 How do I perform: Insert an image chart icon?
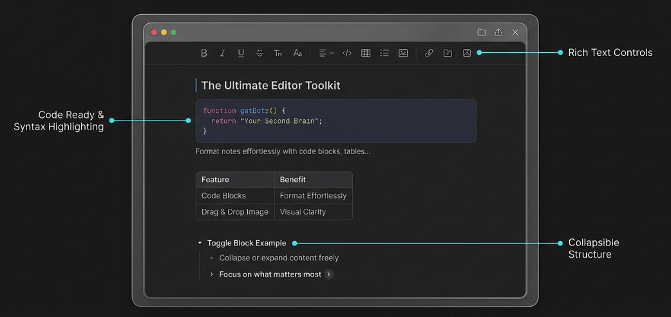pyautogui.click(x=403, y=53)
